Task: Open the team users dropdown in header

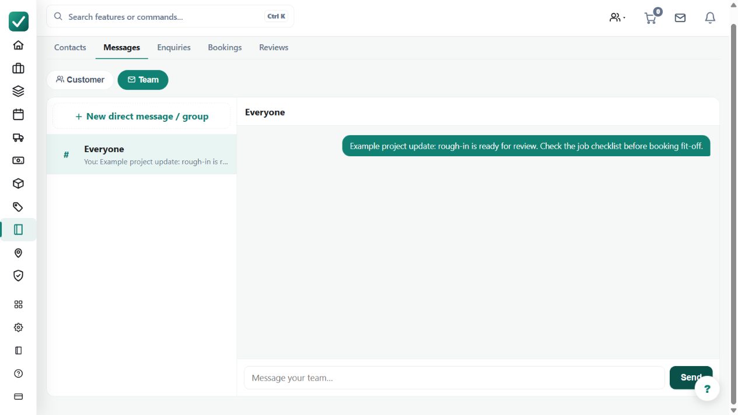Action: click(x=617, y=18)
